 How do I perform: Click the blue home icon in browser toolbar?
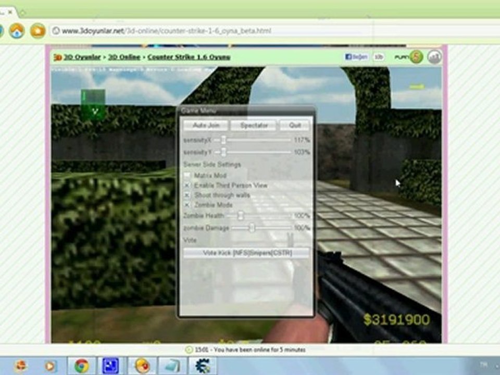click(x=17, y=31)
